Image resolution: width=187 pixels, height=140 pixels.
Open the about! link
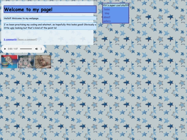pos(107,17)
